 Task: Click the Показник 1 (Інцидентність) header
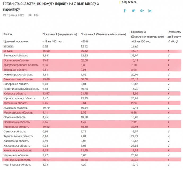pos(60,34)
